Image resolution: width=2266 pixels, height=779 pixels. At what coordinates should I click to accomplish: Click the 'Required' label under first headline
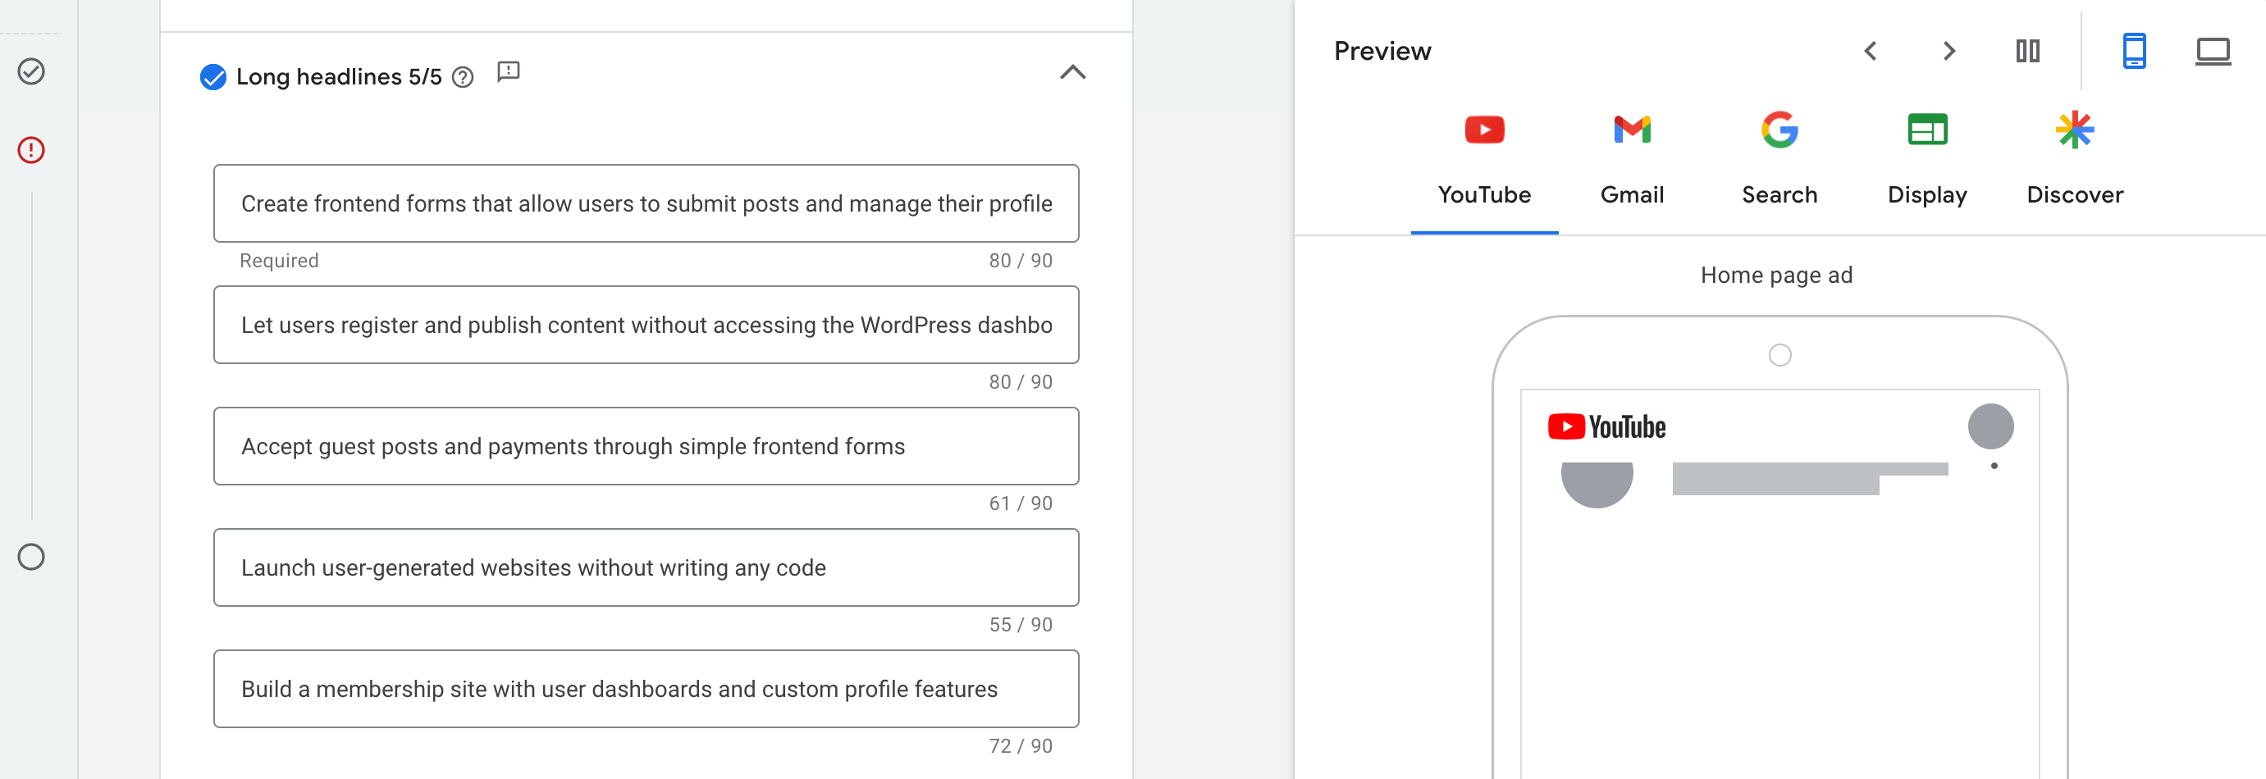pos(279,260)
